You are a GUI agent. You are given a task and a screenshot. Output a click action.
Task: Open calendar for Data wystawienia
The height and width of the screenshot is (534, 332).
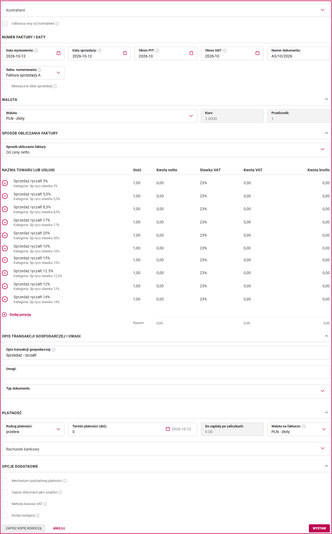[x=59, y=53]
